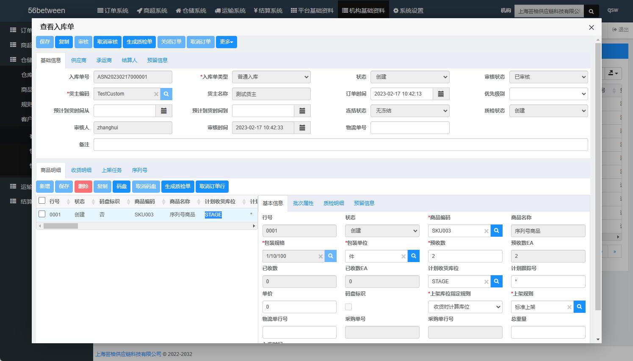Screen dimensions: 633x361
Task: Open the header 状态 创建 dropdown
Action: tap(410, 77)
